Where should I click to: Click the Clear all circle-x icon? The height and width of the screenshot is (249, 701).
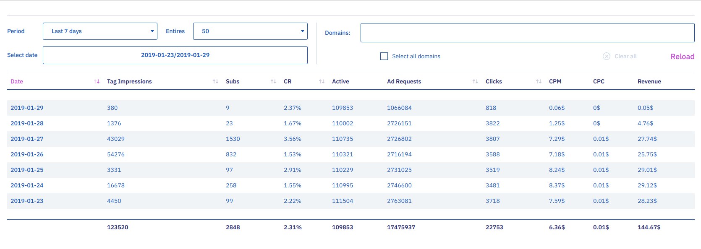click(x=607, y=56)
